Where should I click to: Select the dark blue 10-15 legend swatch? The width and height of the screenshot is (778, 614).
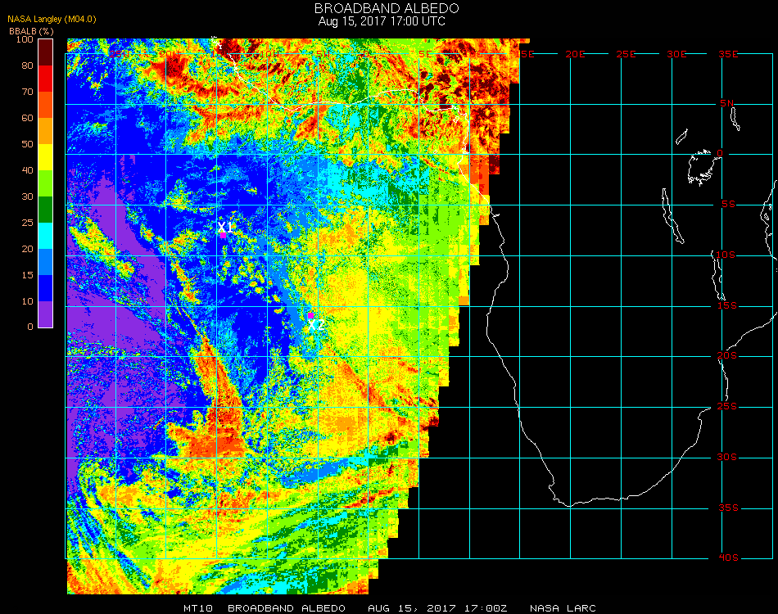46,288
